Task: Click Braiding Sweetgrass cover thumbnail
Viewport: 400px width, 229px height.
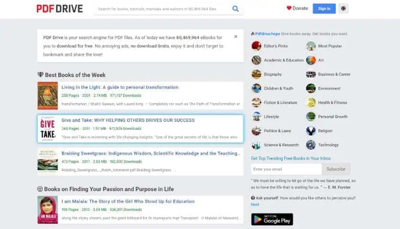Action: [x=48, y=162]
